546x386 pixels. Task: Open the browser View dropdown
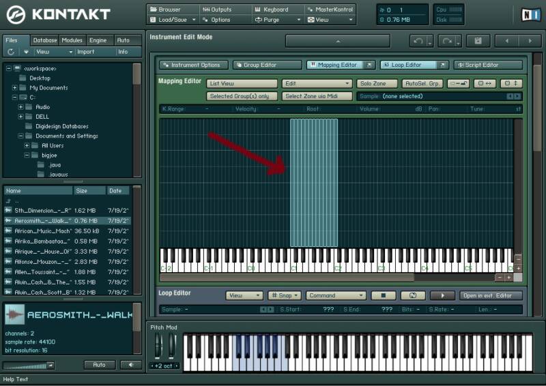click(55, 52)
